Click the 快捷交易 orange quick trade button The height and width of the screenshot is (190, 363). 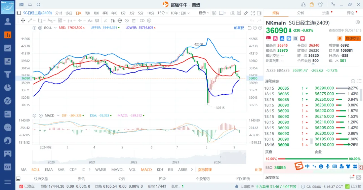click(353, 38)
